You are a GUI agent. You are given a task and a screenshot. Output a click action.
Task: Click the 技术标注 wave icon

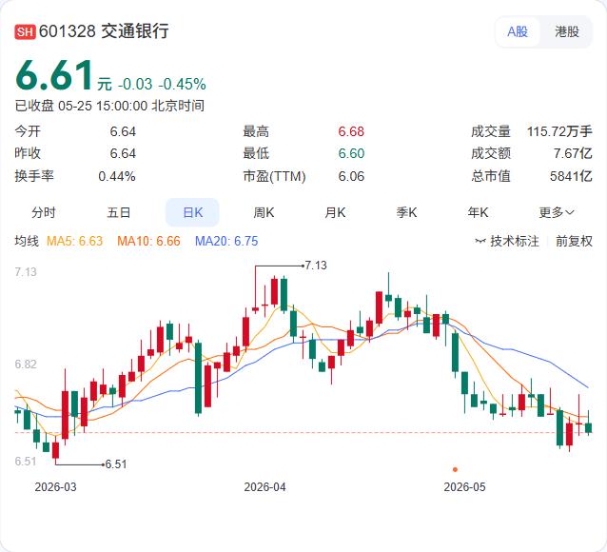(x=480, y=242)
